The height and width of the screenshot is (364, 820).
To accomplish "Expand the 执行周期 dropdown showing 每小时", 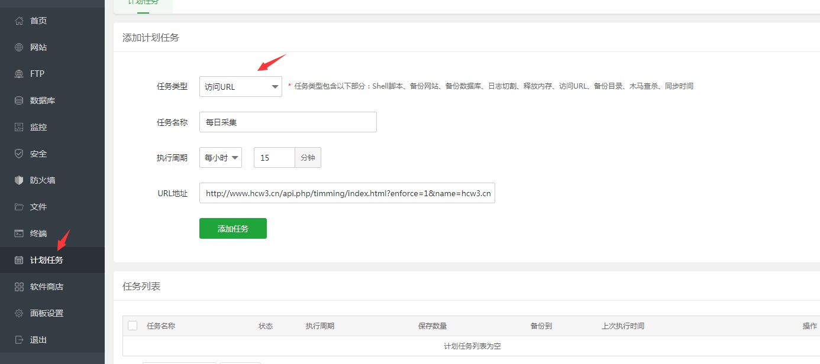I will point(220,157).
